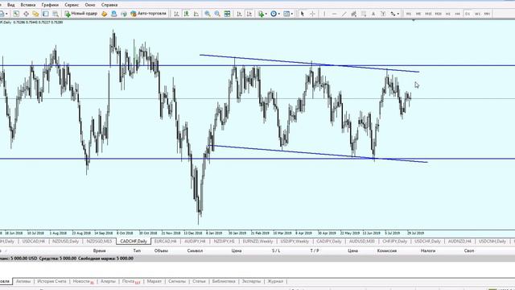Open the История Счета terminal tab
The image size is (515, 290).
(51, 281)
